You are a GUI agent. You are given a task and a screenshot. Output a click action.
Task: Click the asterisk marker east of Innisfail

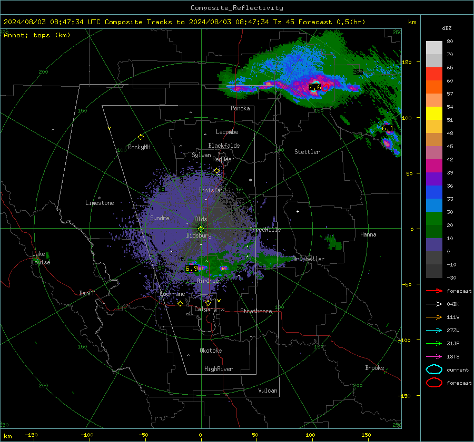click(x=250, y=180)
